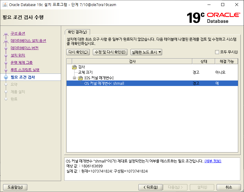Click the 다시 확인 button
This screenshot has width=244, height=192.
click(x=78, y=52)
